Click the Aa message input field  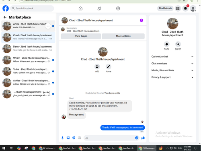tap(109, 138)
